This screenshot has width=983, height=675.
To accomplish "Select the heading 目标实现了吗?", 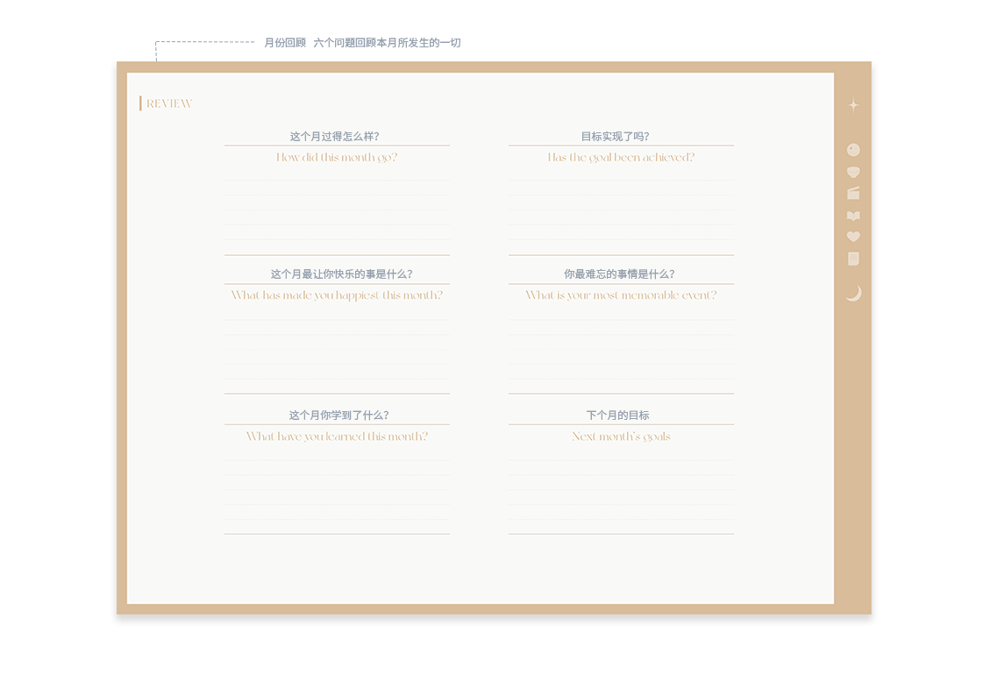I will click(615, 137).
